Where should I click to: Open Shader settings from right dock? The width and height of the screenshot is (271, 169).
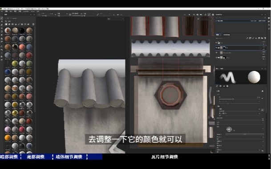point(269,21)
